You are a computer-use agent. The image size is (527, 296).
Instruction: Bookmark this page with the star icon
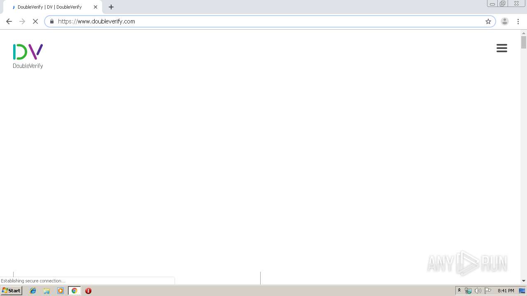pyautogui.click(x=488, y=21)
